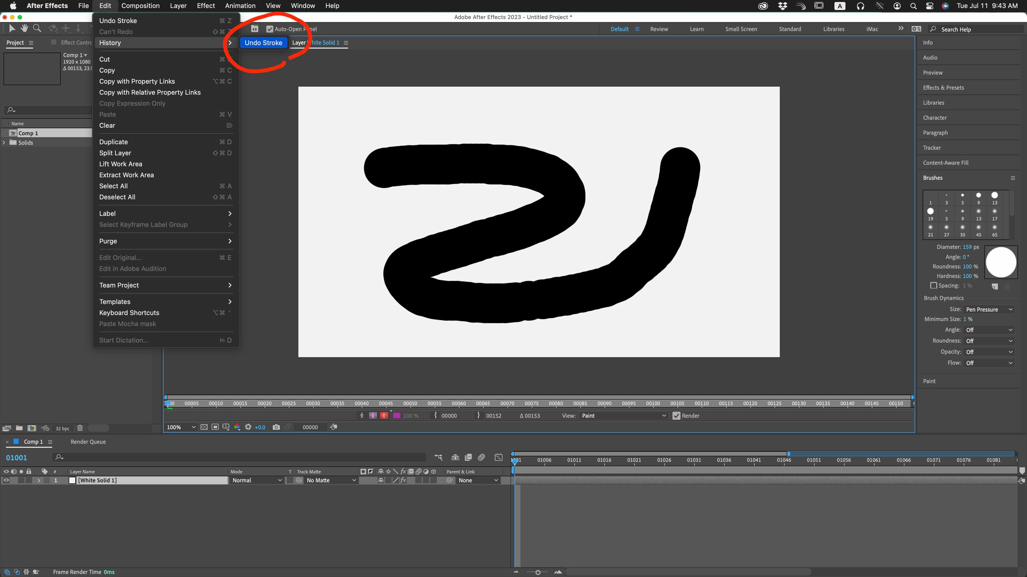Image resolution: width=1027 pixels, height=577 pixels.
Task: Toggle Auto-Open Panel checkbox
Action: (270, 29)
